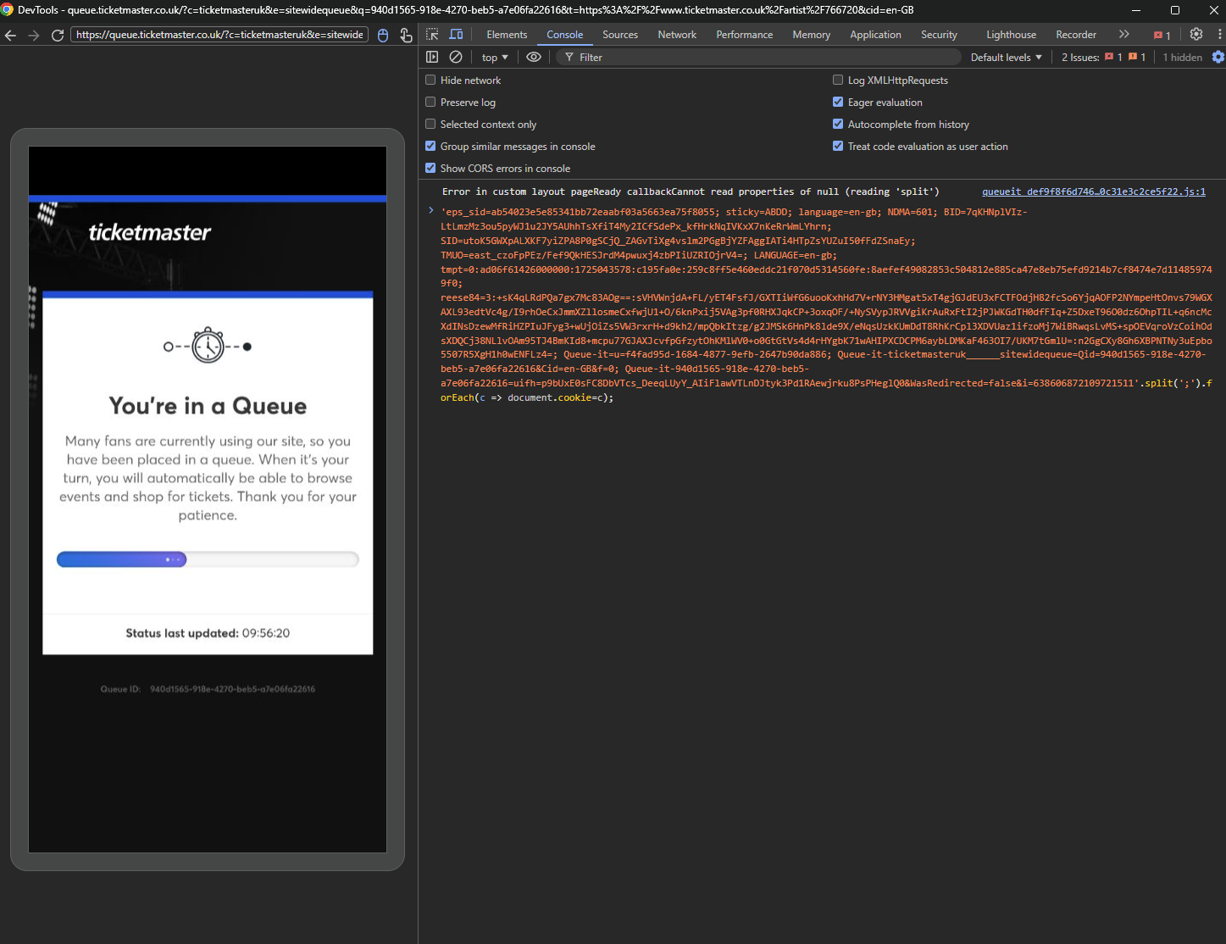Screen dimensions: 1226x944
Task: Enable the Hide network checkbox
Action: (430, 80)
